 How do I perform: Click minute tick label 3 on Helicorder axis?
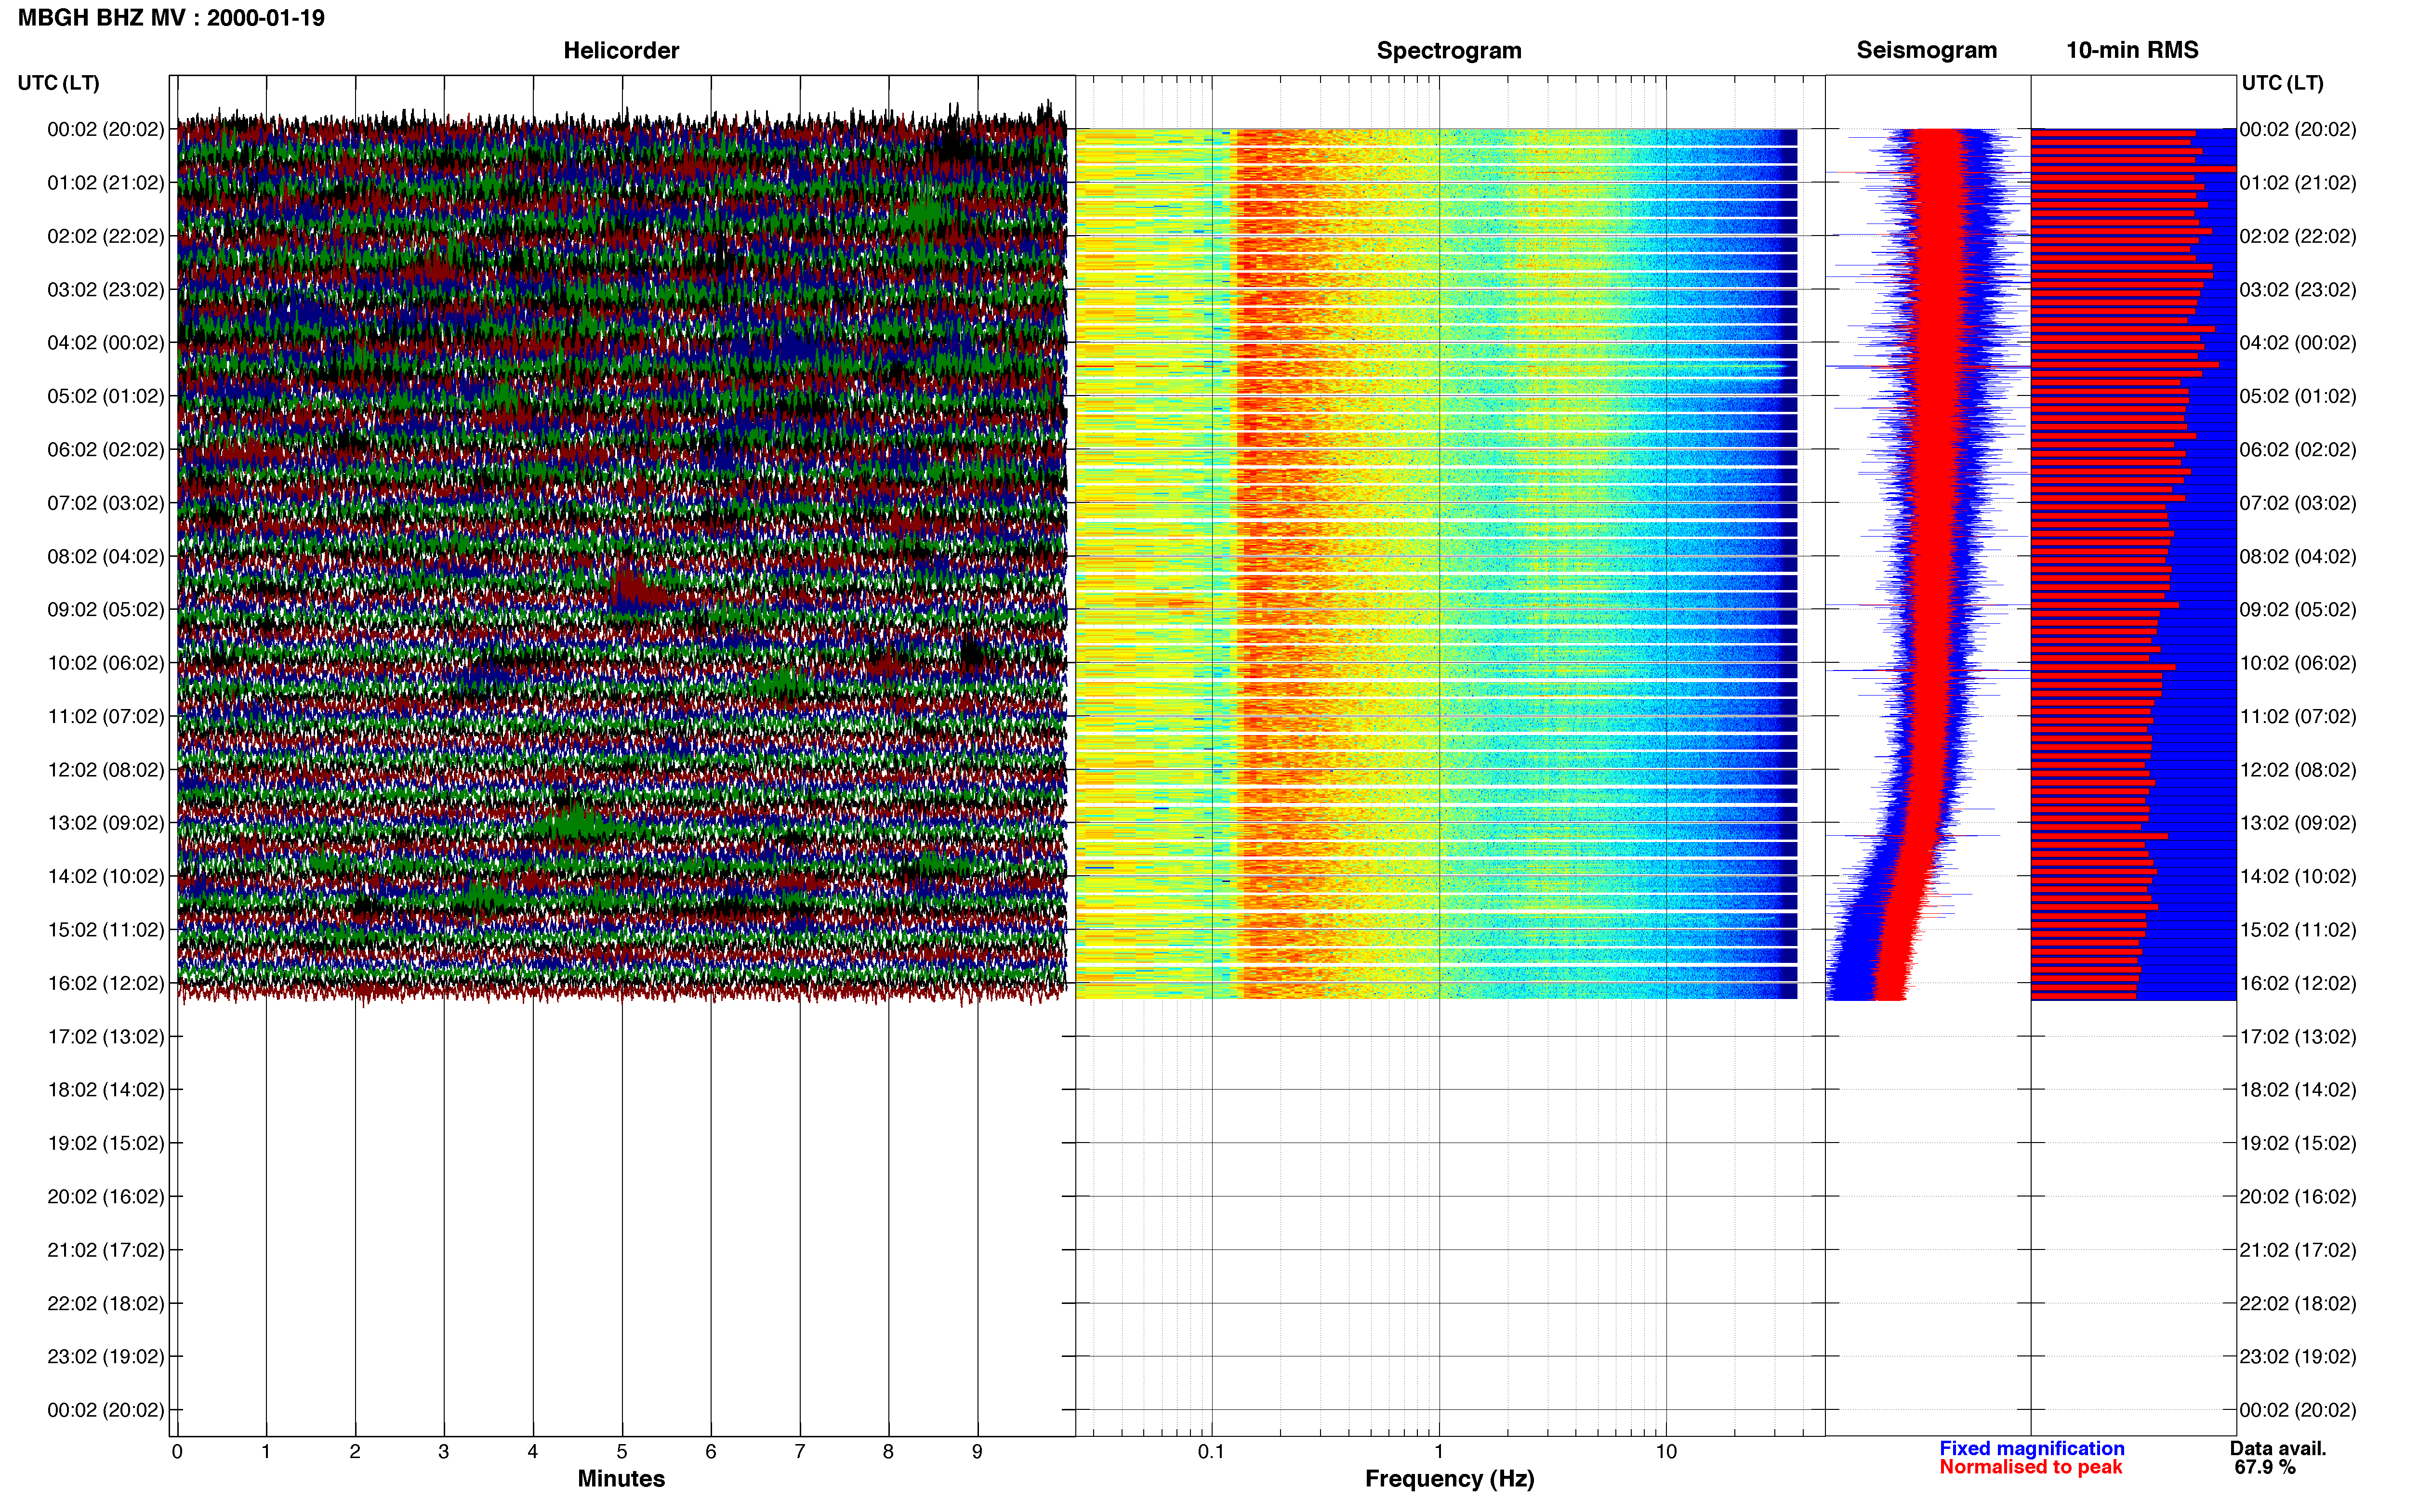444,1452
